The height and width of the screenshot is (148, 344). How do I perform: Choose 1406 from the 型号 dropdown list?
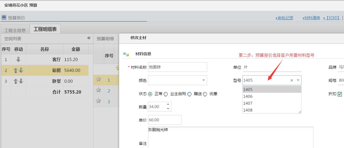coord(248,96)
